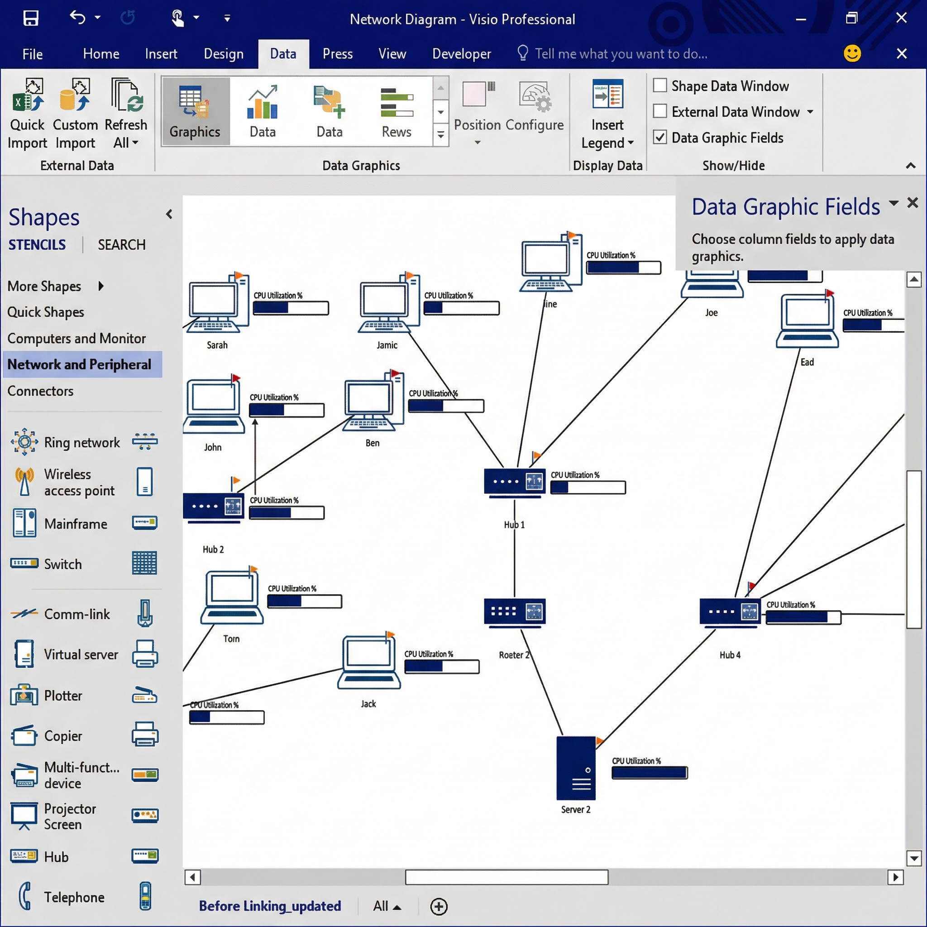The height and width of the screenshot is (927, 927).
Task: Select the Wireless access point shape
Action: coord(25,482)
